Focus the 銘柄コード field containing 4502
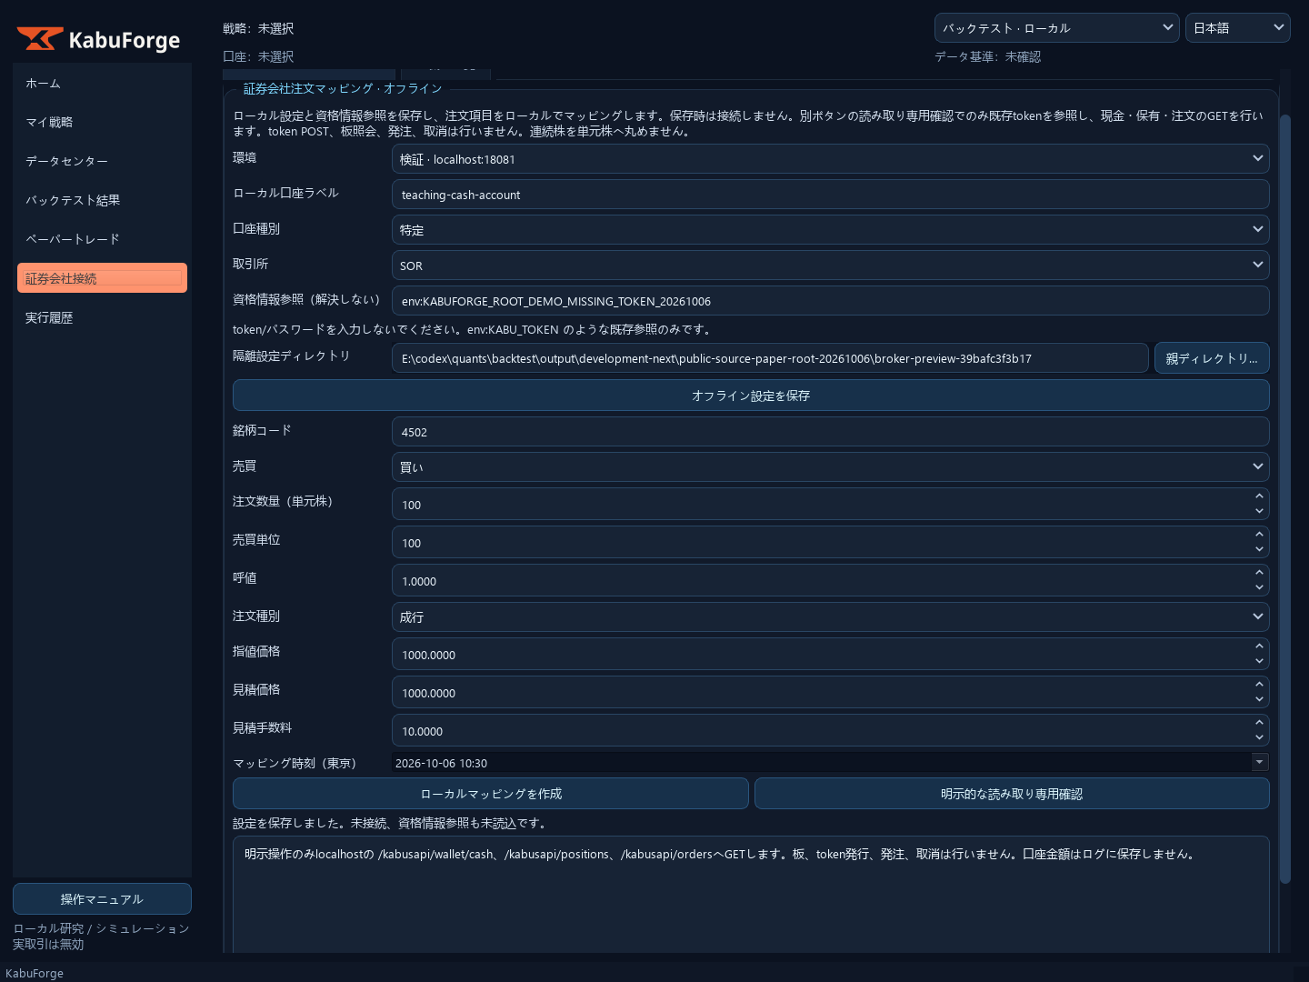1309x982 pixels. point(830,432)
